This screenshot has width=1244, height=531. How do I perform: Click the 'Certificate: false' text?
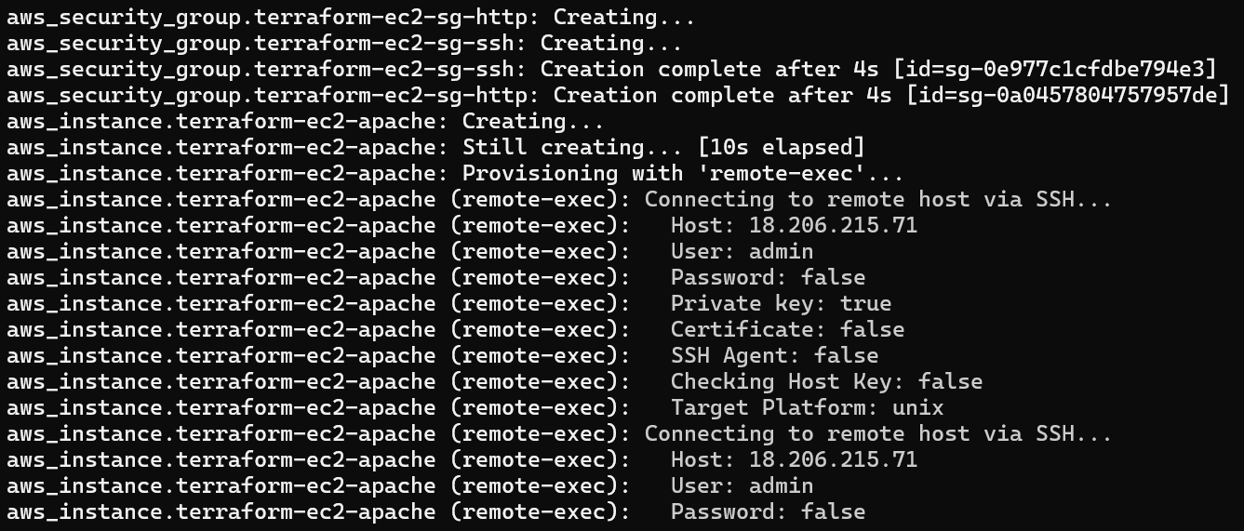(787, 330)
